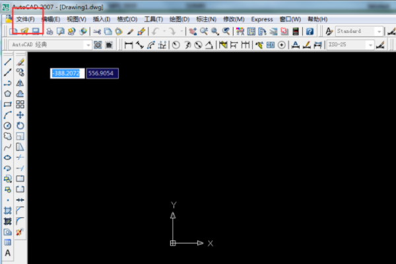396x264 pixels.
Task: Select the Arc draw tool
Action: point(7,115)
